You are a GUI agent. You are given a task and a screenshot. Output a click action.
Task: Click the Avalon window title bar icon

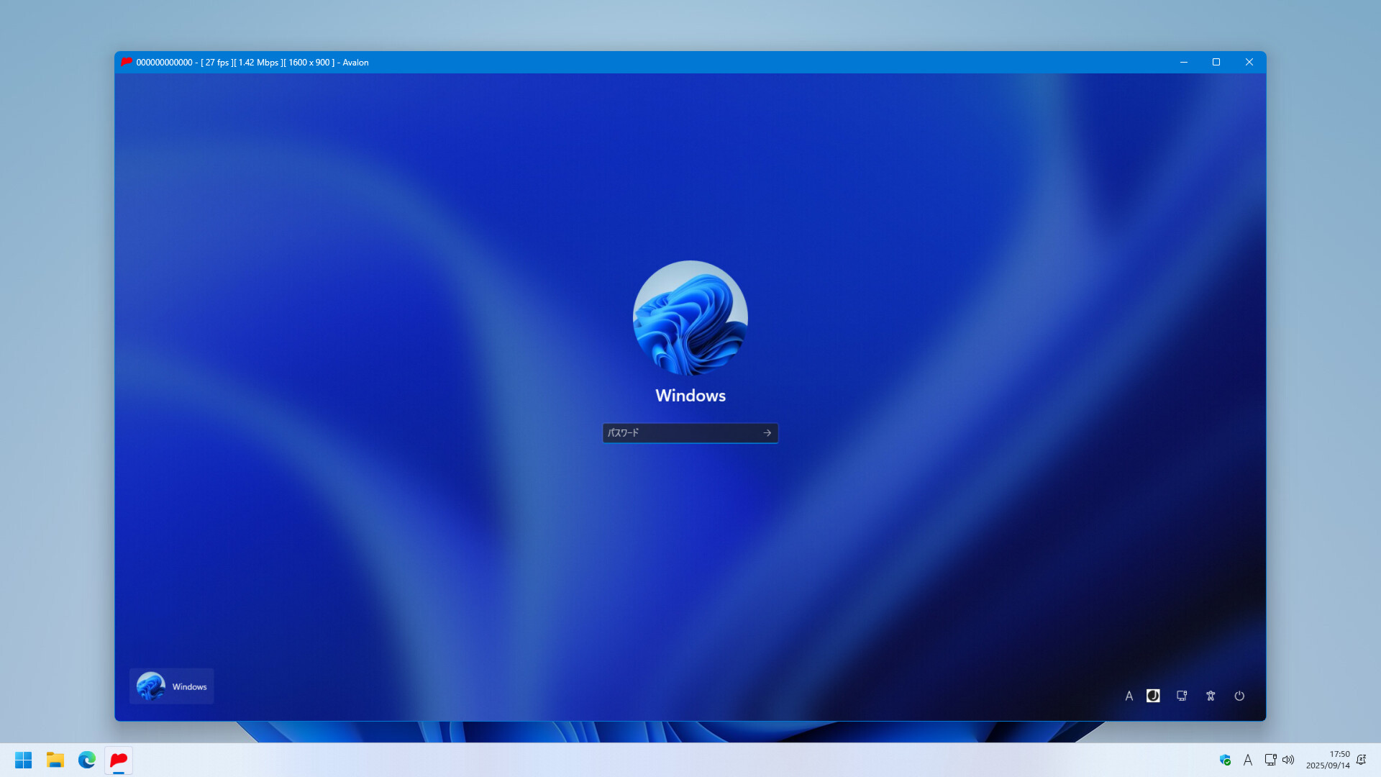click(x=127, y=62)
